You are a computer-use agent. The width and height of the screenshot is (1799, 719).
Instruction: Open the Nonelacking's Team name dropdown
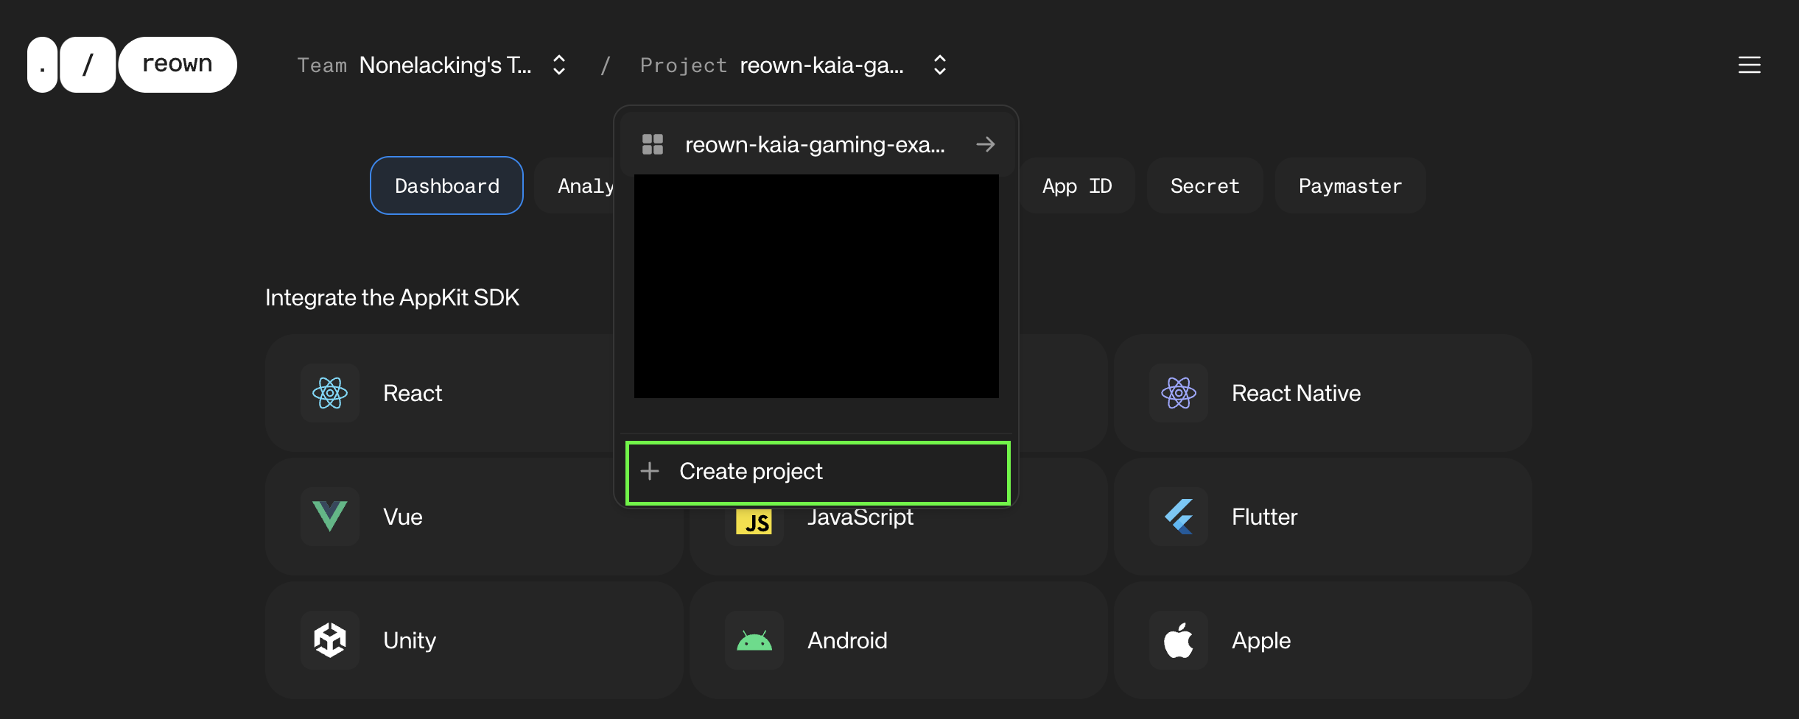445,65
